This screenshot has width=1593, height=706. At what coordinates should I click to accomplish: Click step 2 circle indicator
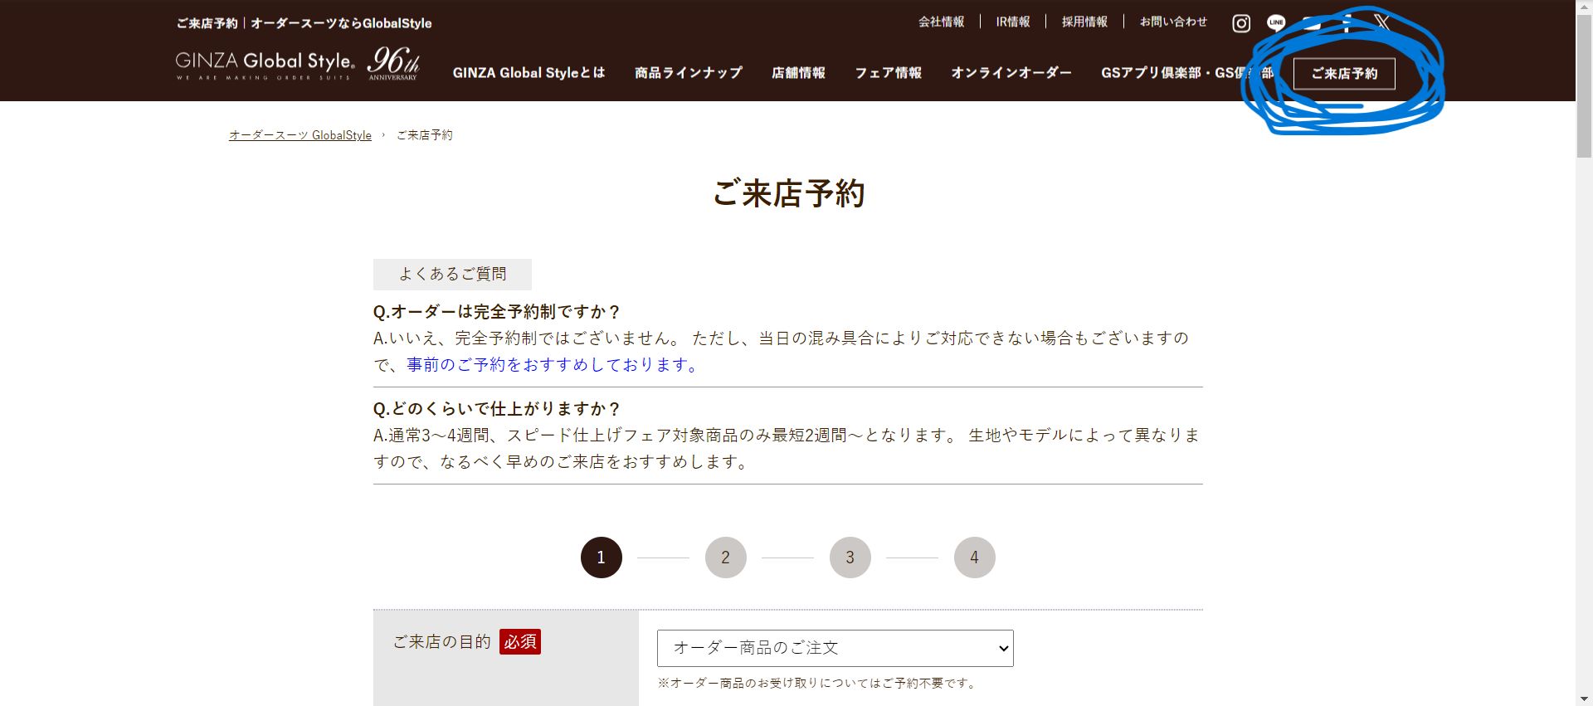pyautogui.click(x=725, y=557)
